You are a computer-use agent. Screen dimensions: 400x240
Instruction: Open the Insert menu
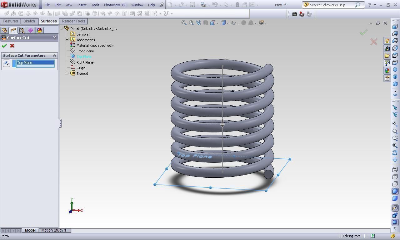(82, 5)
